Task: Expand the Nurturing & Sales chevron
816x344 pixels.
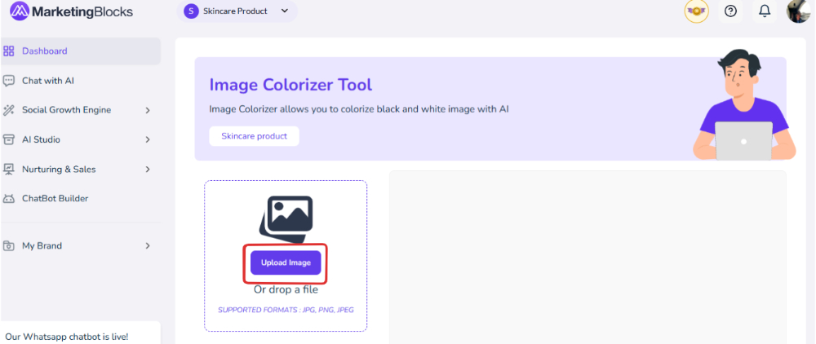Action: point(148,170)
